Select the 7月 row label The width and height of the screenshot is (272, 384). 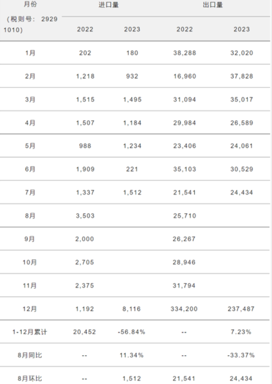[30, 192]
